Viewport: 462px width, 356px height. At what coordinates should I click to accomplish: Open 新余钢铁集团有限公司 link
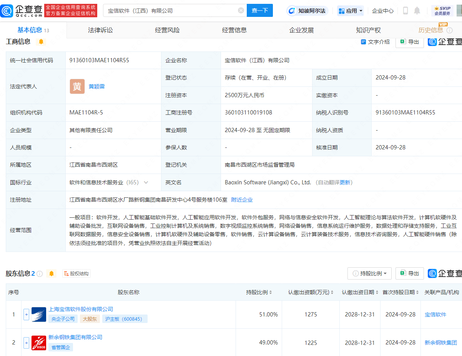point(75,337)
